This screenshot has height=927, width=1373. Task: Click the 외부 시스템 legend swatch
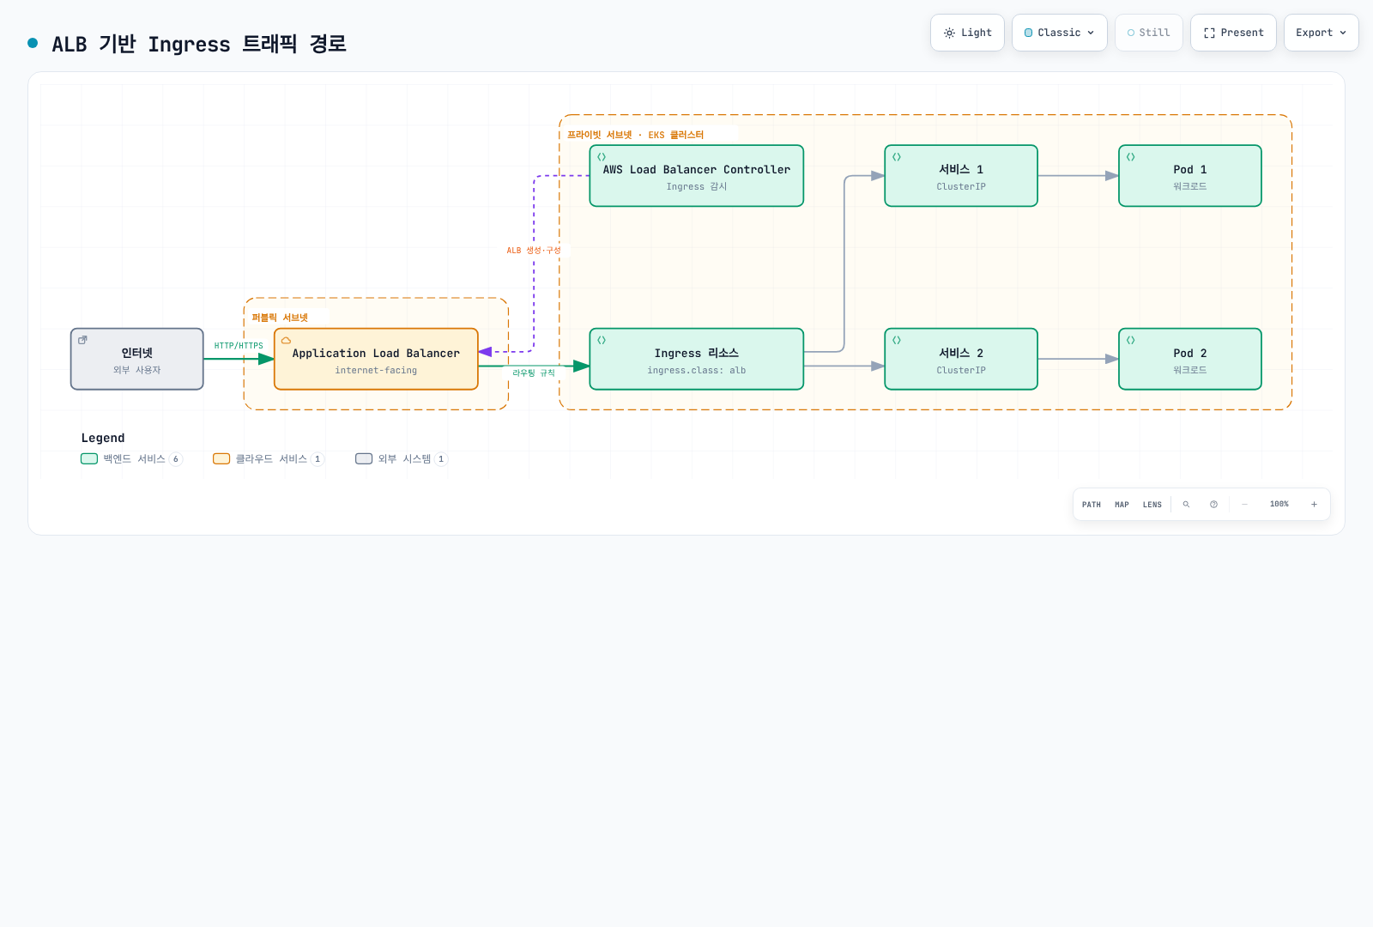pyautogui.click(x=364, y=459)
